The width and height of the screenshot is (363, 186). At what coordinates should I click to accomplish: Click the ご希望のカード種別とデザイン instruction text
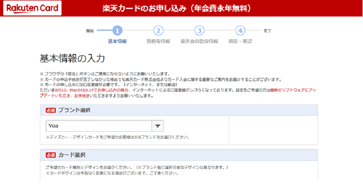(137, 167)
